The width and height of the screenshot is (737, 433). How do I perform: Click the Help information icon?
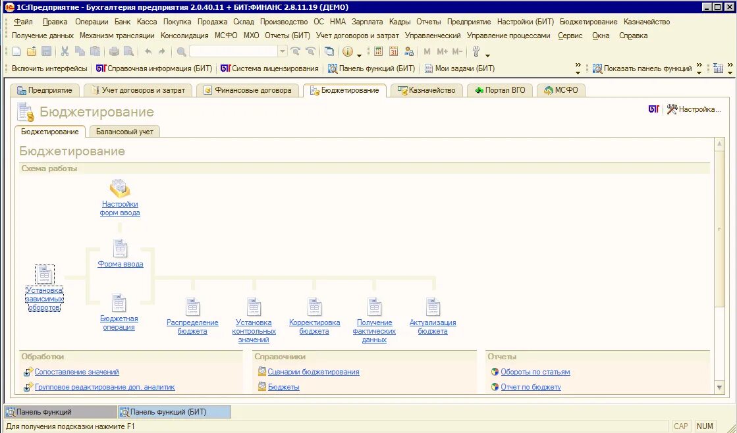click(x=348, y=52)
